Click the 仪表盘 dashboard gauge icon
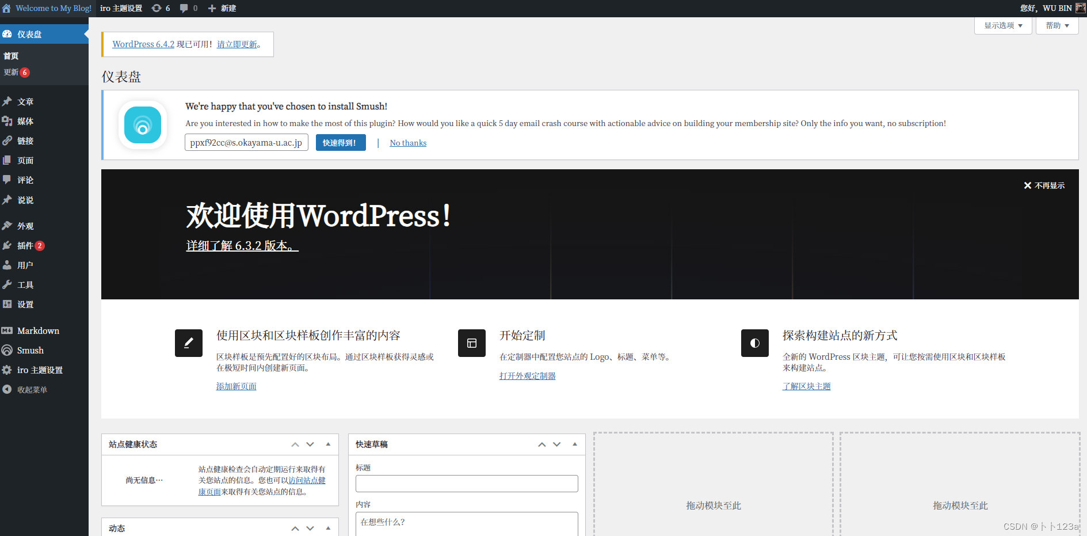 (x=7, y=34)
